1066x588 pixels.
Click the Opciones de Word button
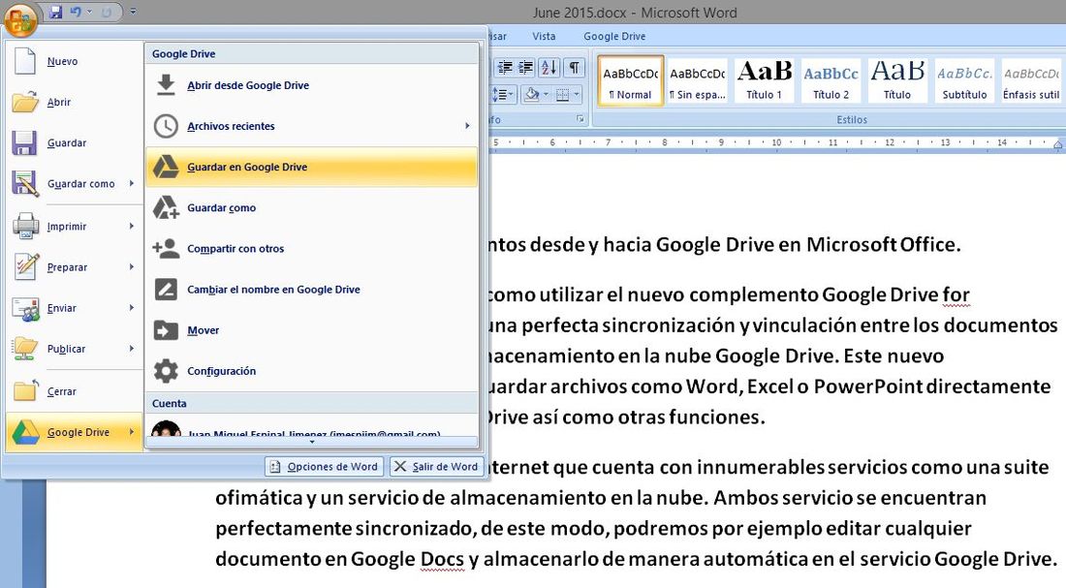(325, 466)
